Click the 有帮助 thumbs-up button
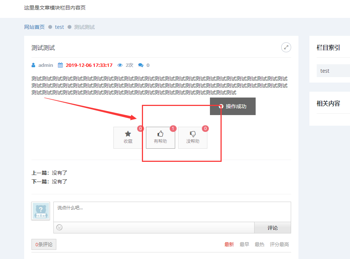The image size is (350, 259). tap(161, 138)
